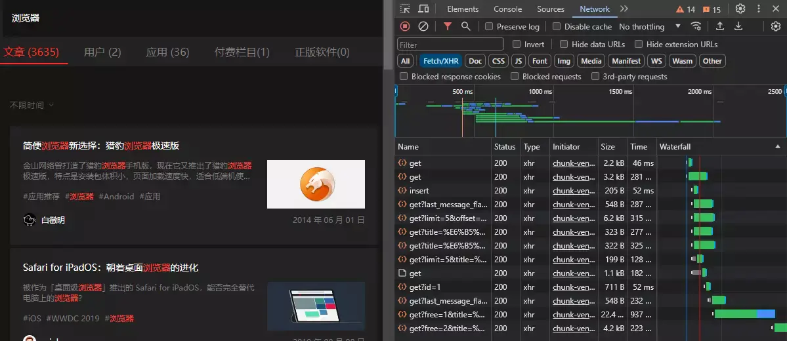Open article Safari for iPadOS title
787x341 pixels.
coord(110,268)
